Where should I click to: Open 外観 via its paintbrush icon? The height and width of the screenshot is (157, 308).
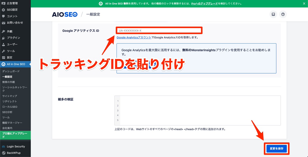pyautogui.click(x=3, y=32)
